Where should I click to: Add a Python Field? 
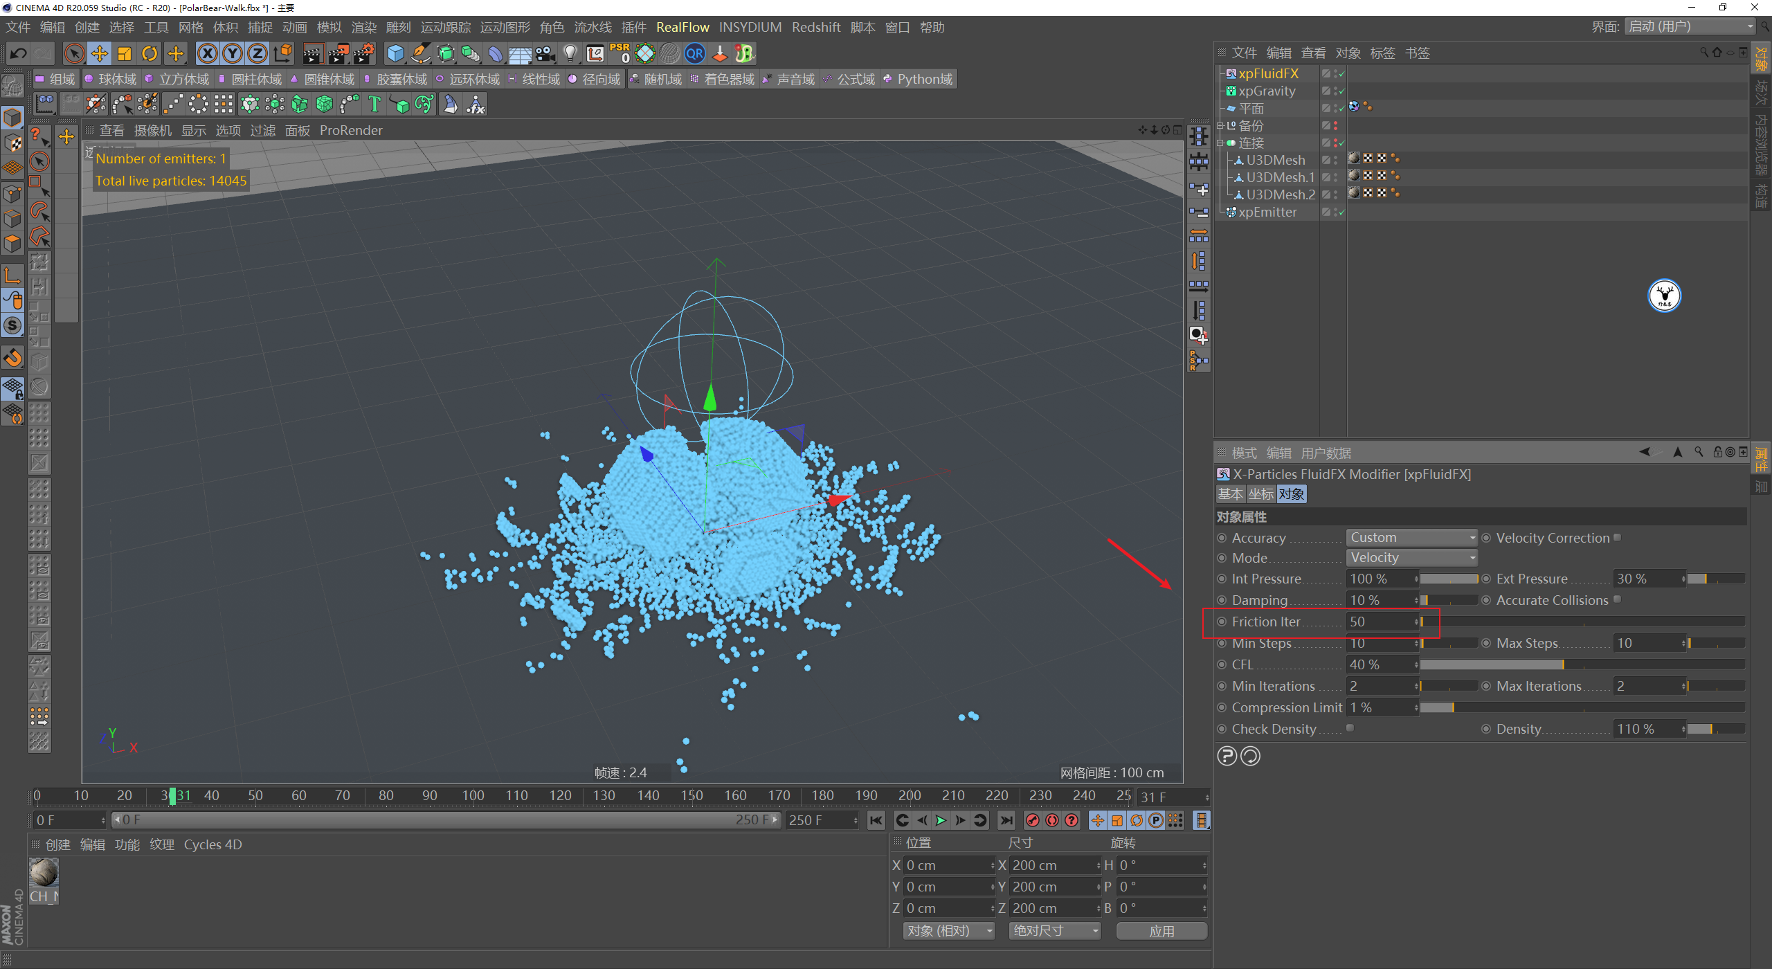(x=918, y=79)
